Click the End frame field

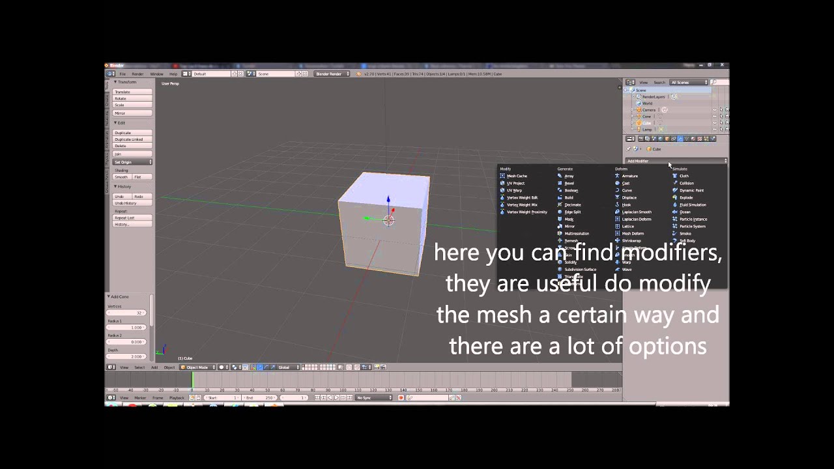click(259, 397)
